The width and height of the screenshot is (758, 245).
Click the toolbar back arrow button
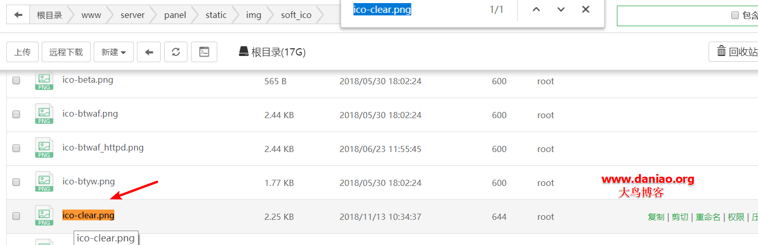149,52
